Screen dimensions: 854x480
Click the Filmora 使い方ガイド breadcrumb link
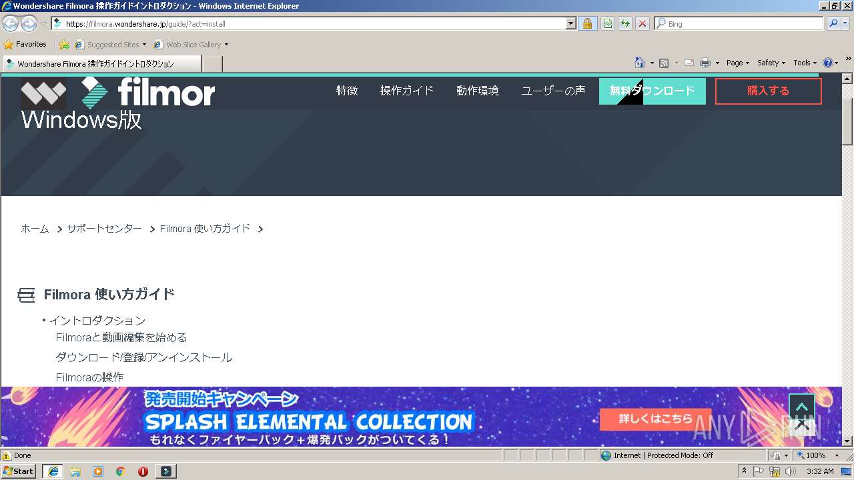[205, 229]
